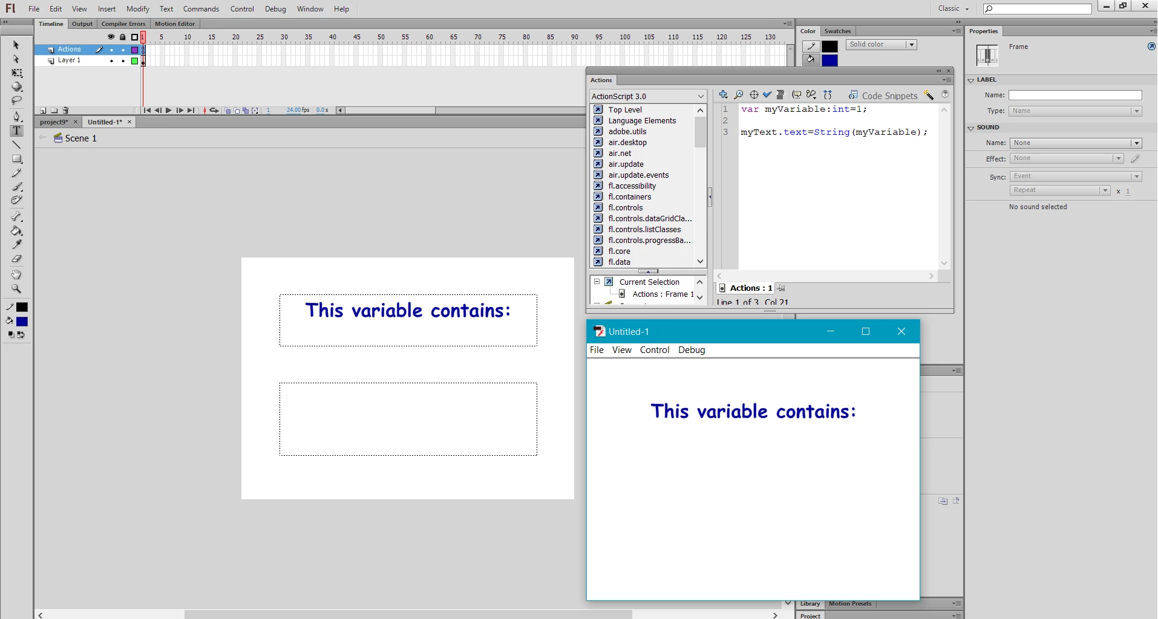Open the Classic workspace switcher
The width and height of the screenshot is (1158, 619).
953,8
